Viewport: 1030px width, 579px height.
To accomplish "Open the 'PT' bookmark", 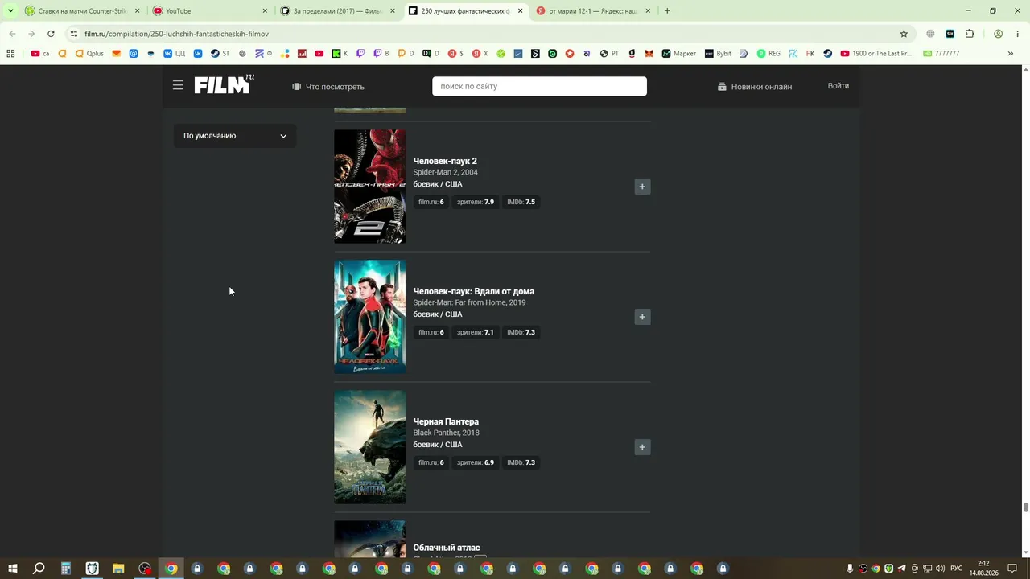I will coord(609,54).
